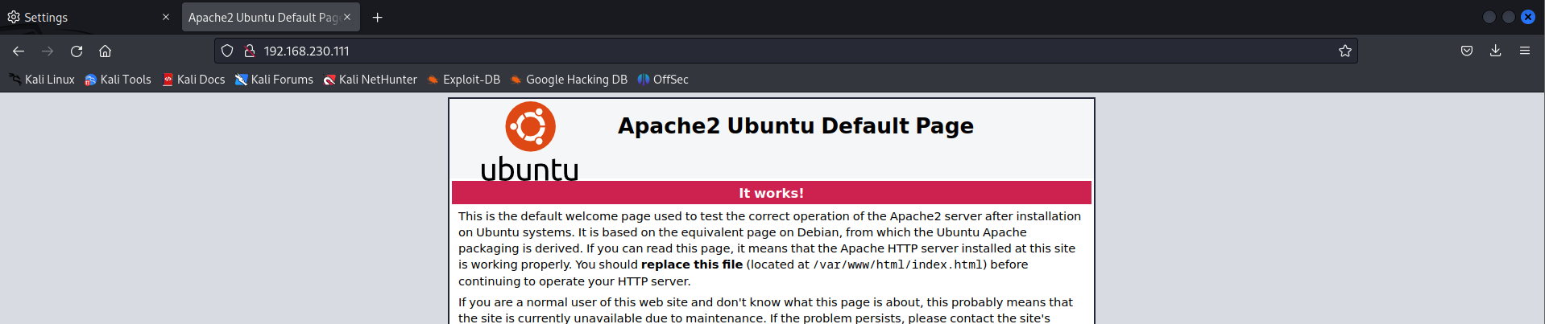Open the Kali NetHunter bookmark
1545x324 pixels.
(x=371, y=80)
